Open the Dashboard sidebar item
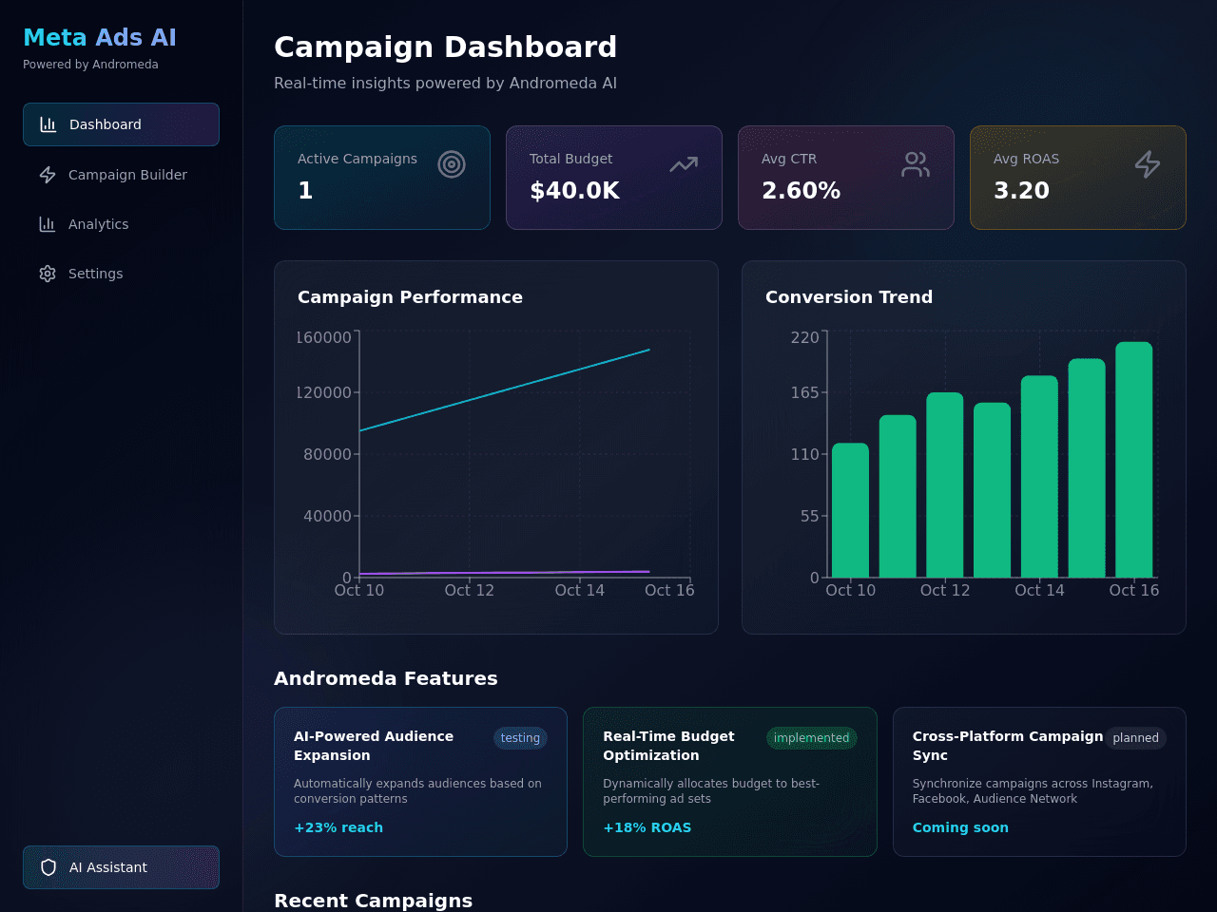1217x912 pixels. 121,124
